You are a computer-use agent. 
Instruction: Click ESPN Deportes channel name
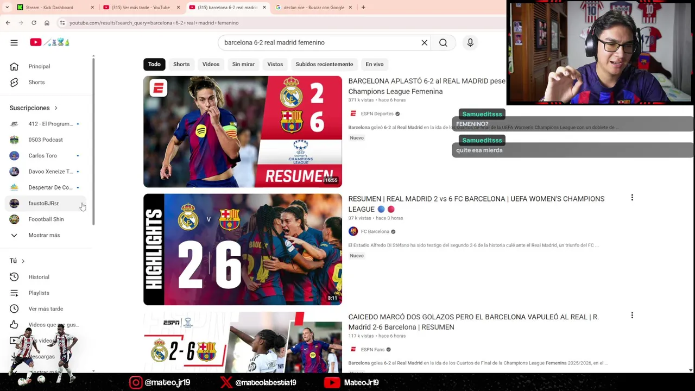point(377,113)
